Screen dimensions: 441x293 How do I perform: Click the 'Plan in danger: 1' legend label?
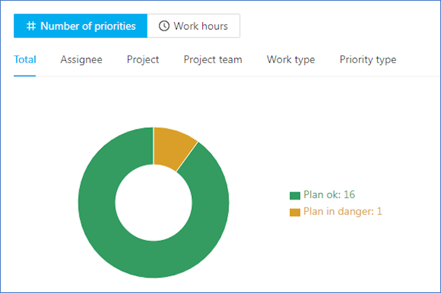(x=343, y=211)
